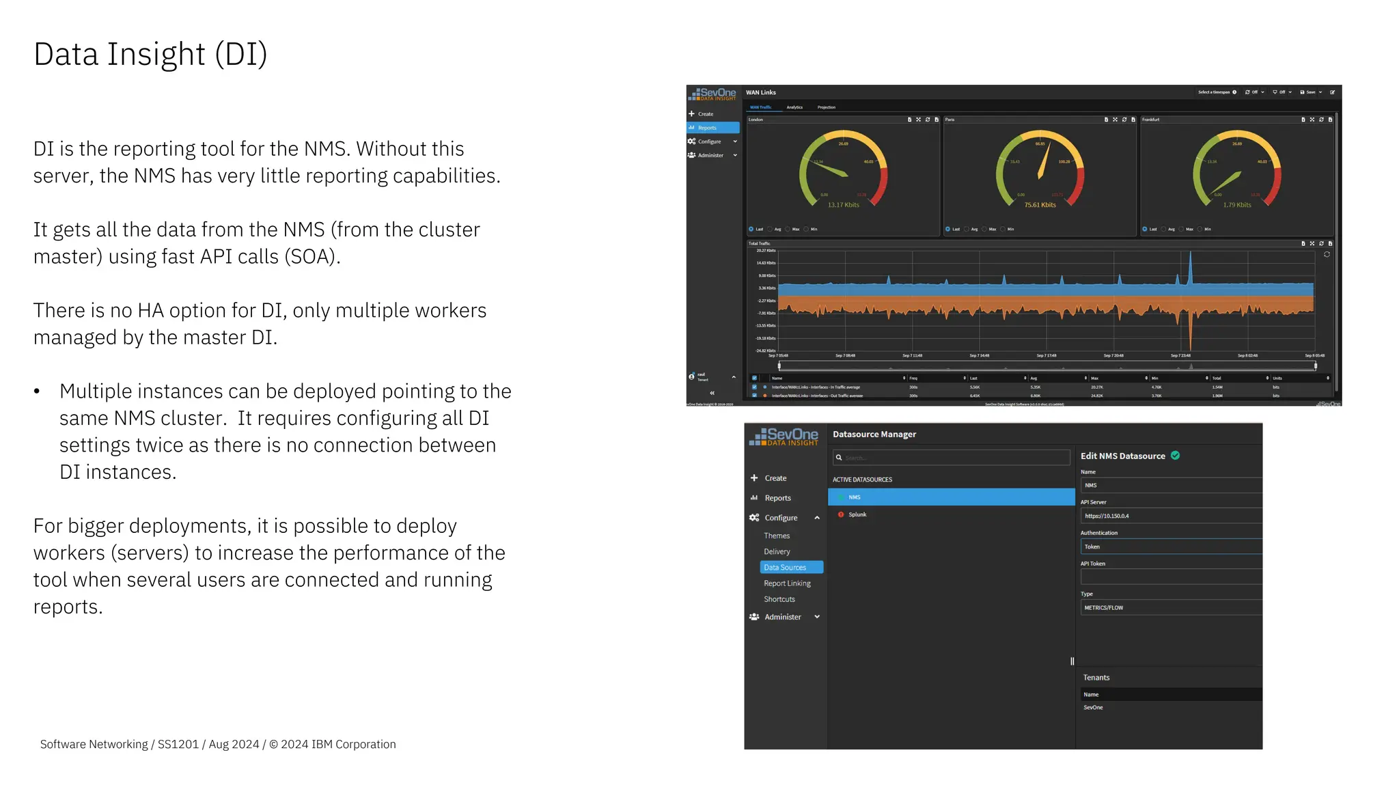Click the Save button in WAN Links toolbar
This screenshot has width=1399, height=787.
pyautogui.click(x=1308, y=92)
